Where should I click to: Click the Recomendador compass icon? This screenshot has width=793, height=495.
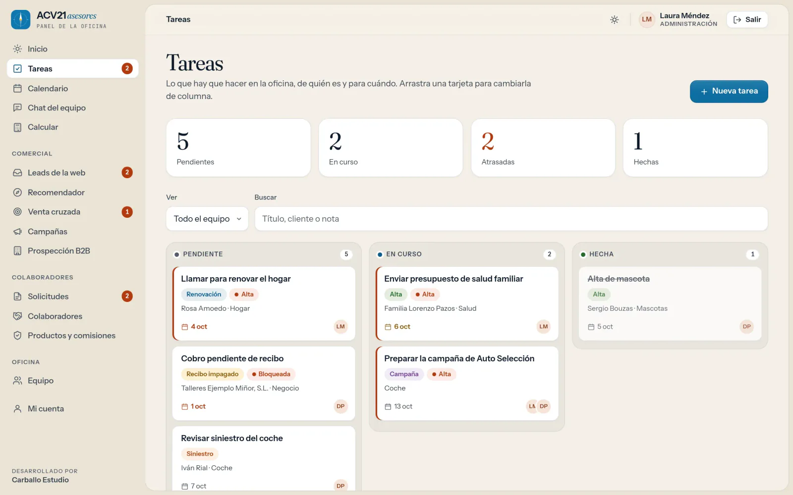pos(17,193)
